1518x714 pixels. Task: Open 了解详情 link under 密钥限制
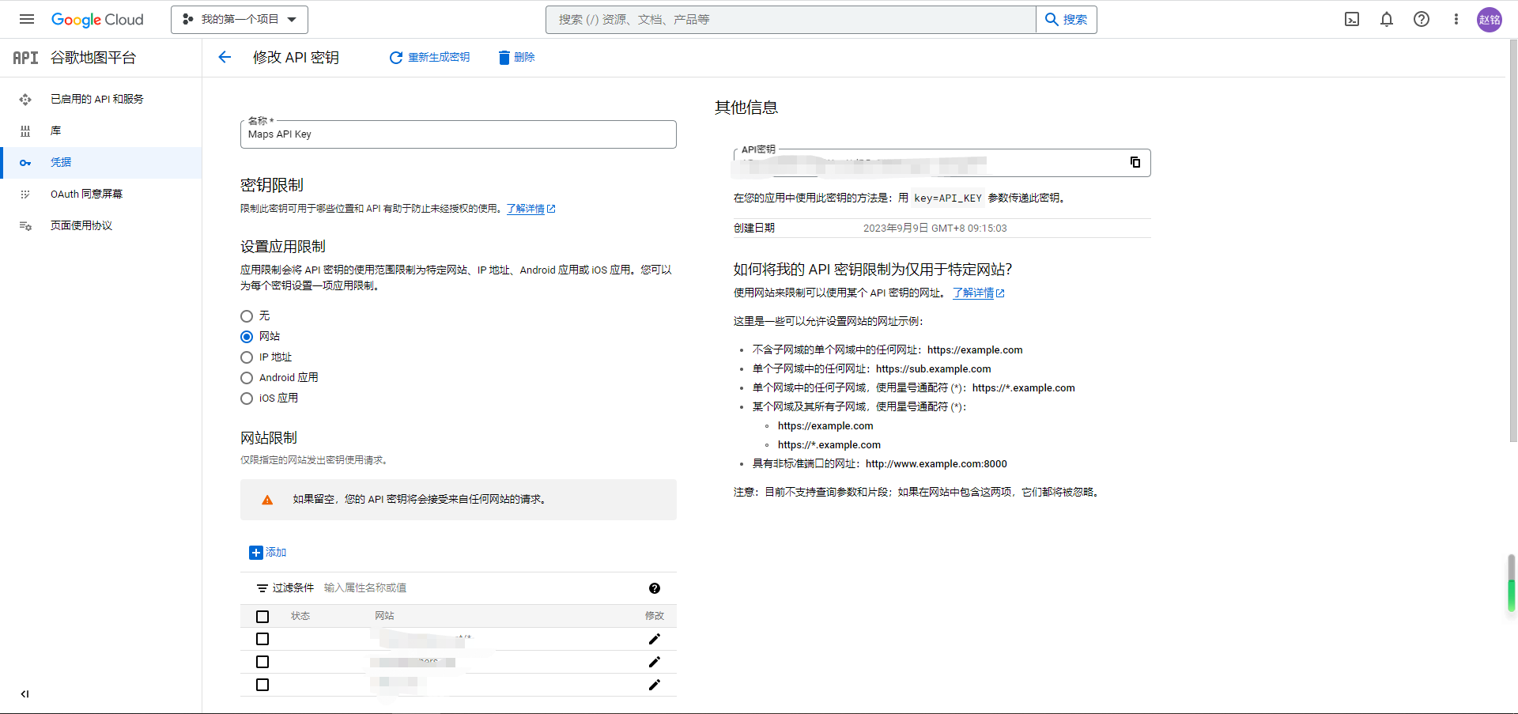pyautogui.click(x=531, y=209)
